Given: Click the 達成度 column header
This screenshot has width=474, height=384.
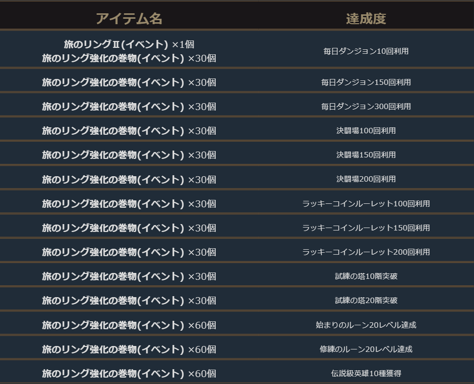Looking at the screenshot, I should [366, 19].
